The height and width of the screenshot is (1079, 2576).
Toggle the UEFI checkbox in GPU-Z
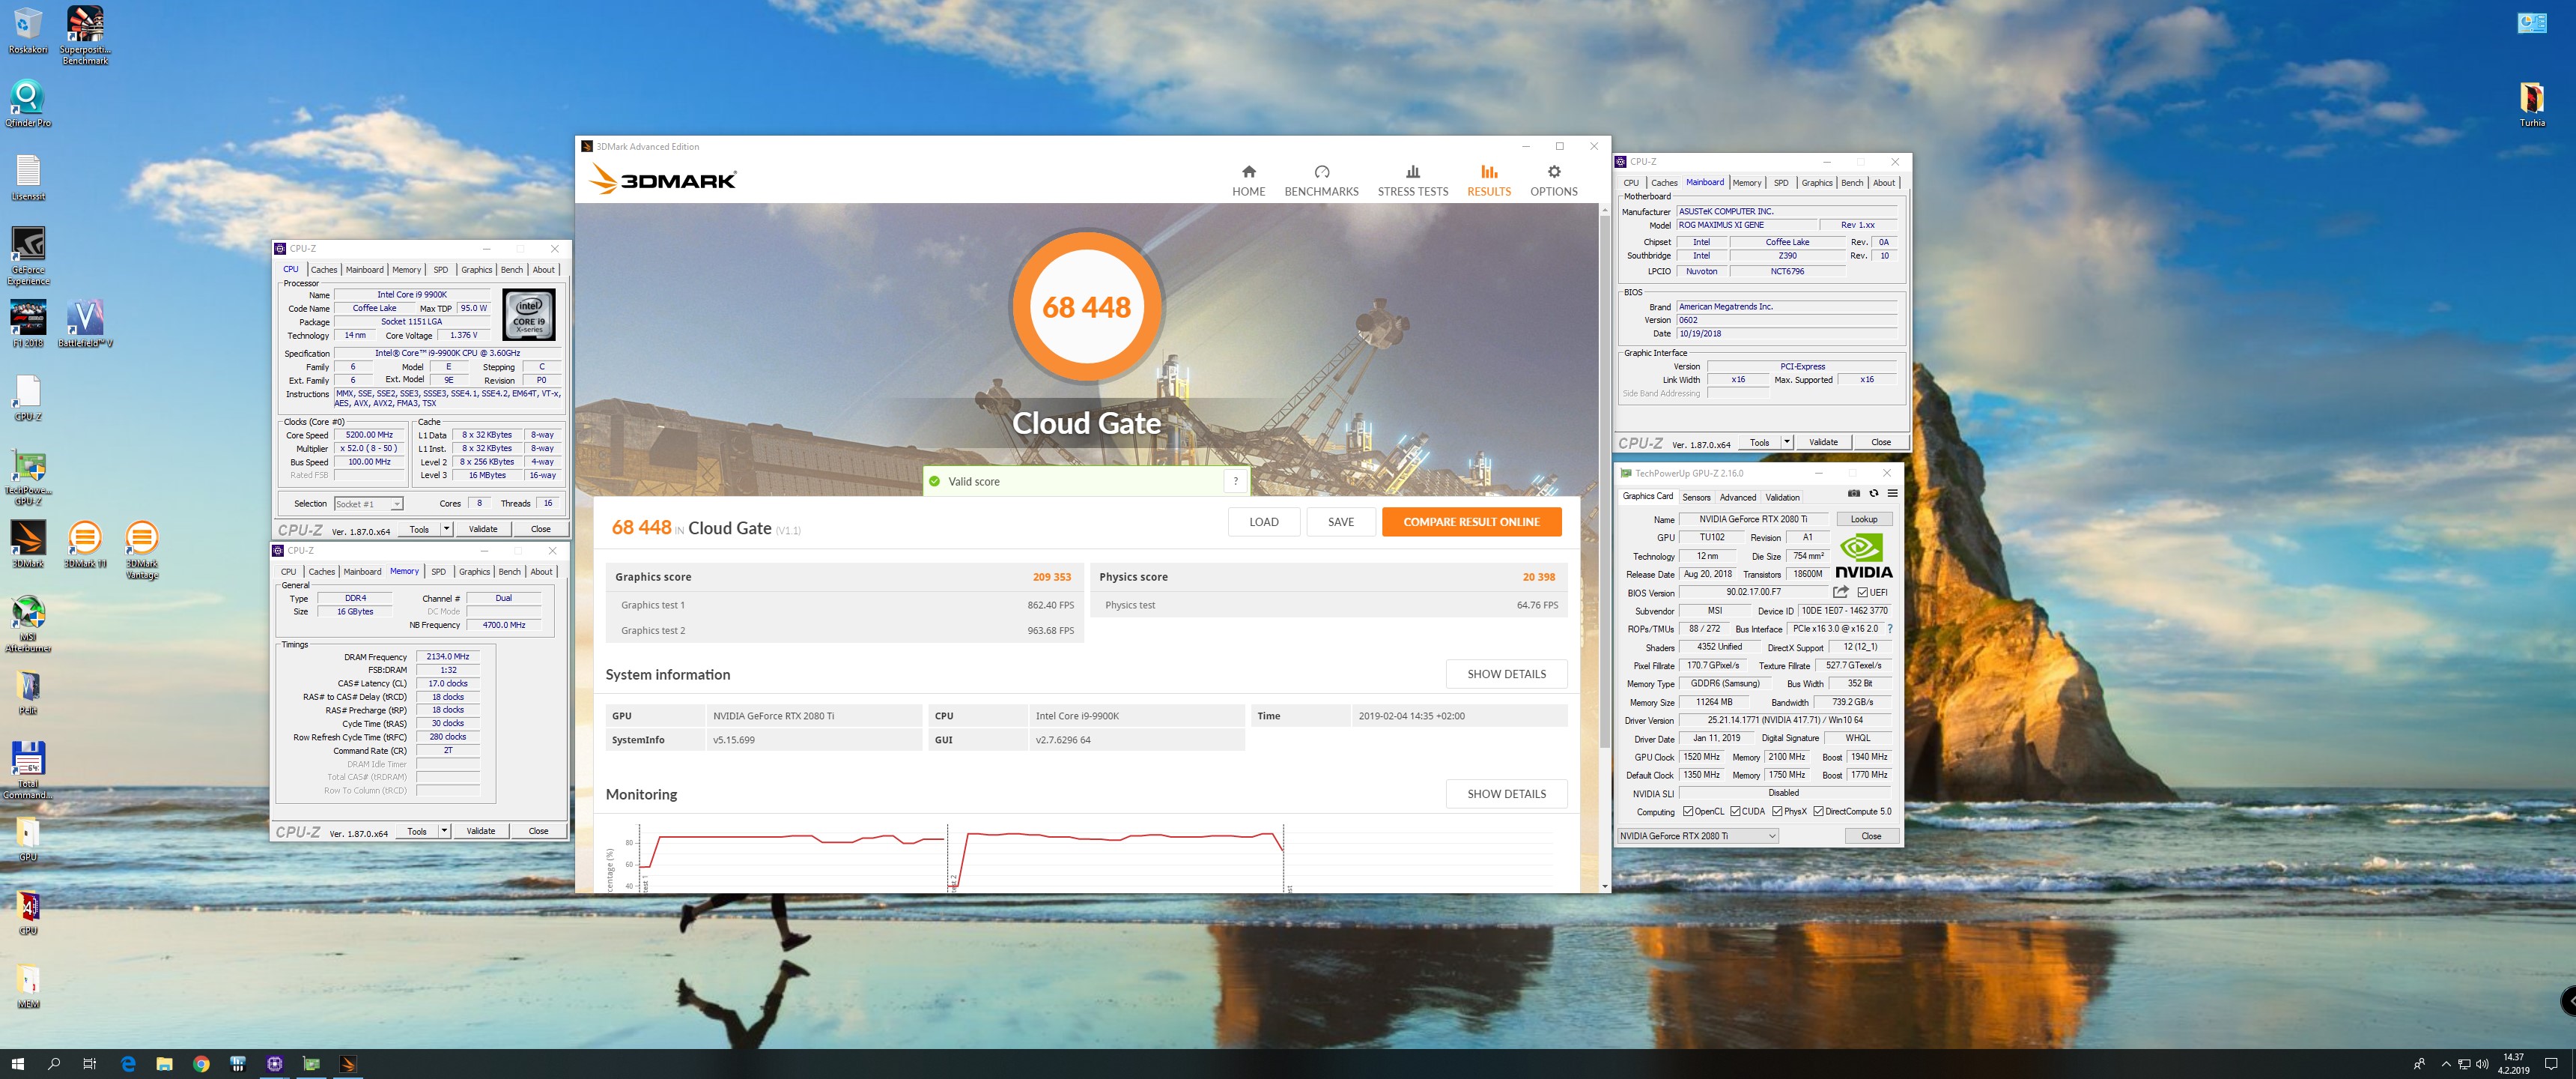[1863, 593]
